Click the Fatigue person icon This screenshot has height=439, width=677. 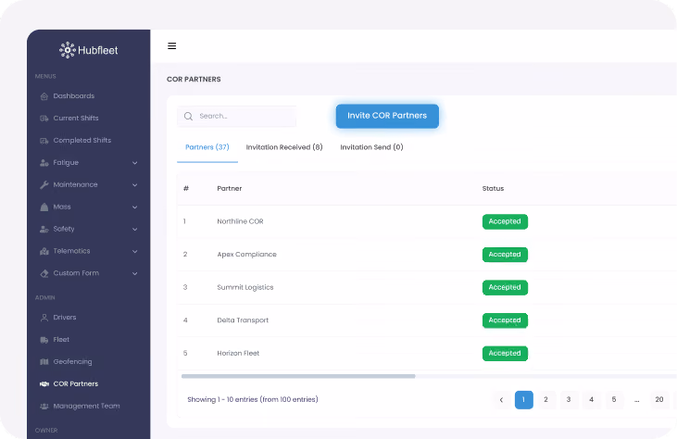pyautogui.click(x=44, y=163)
